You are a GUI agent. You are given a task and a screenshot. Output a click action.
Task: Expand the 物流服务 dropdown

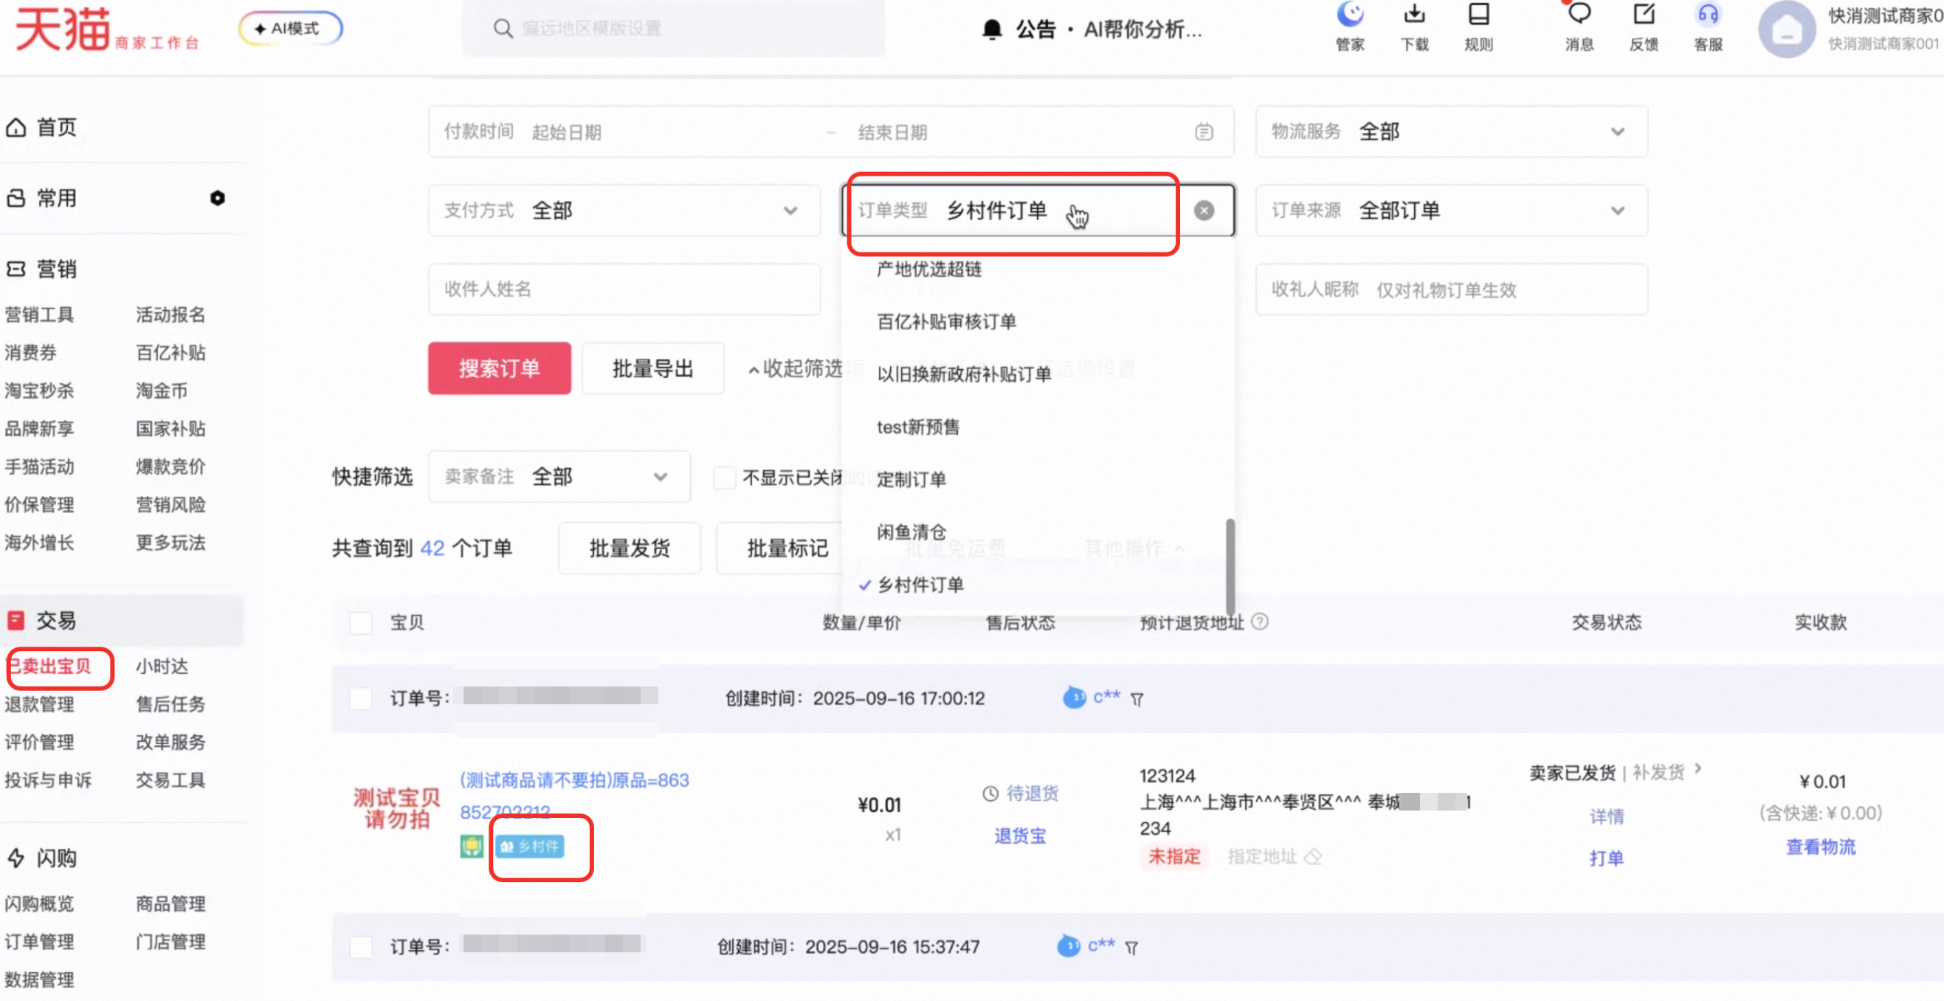point(1451,132)
